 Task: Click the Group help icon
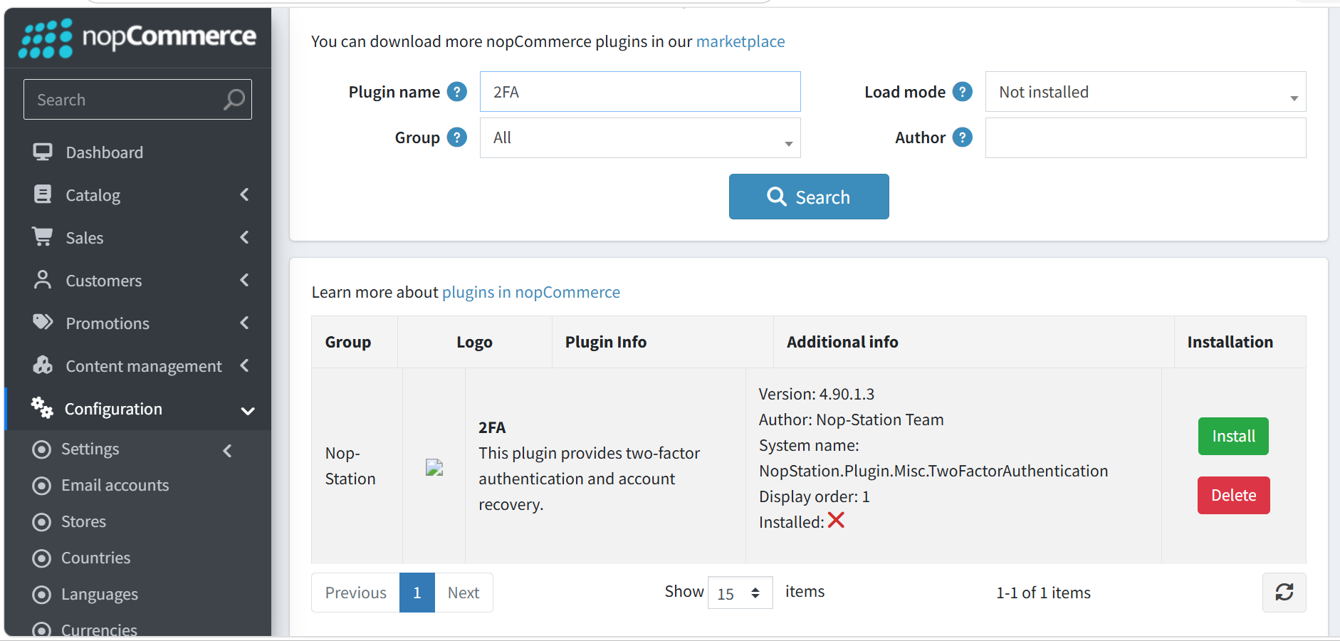pos(457,137)
